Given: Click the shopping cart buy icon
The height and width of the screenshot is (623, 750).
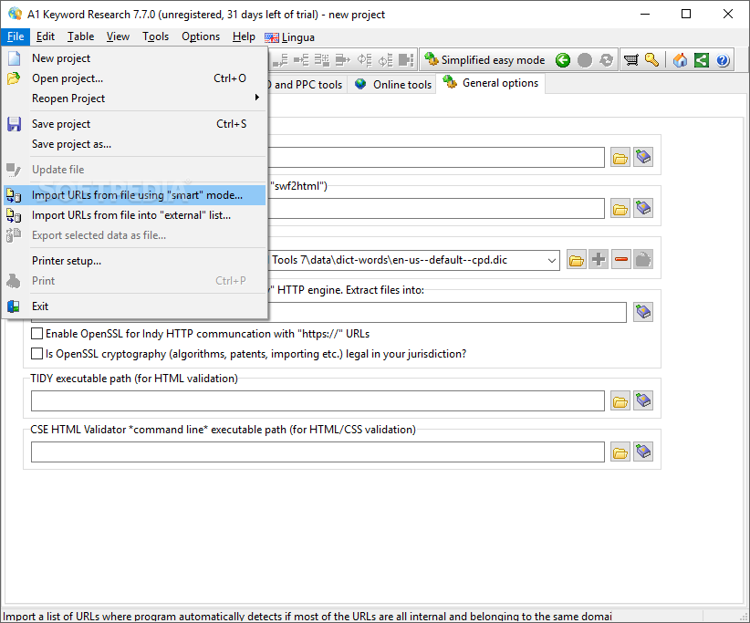Looking at the screenshot, I should pyautogui.click(x=630, y=60).
